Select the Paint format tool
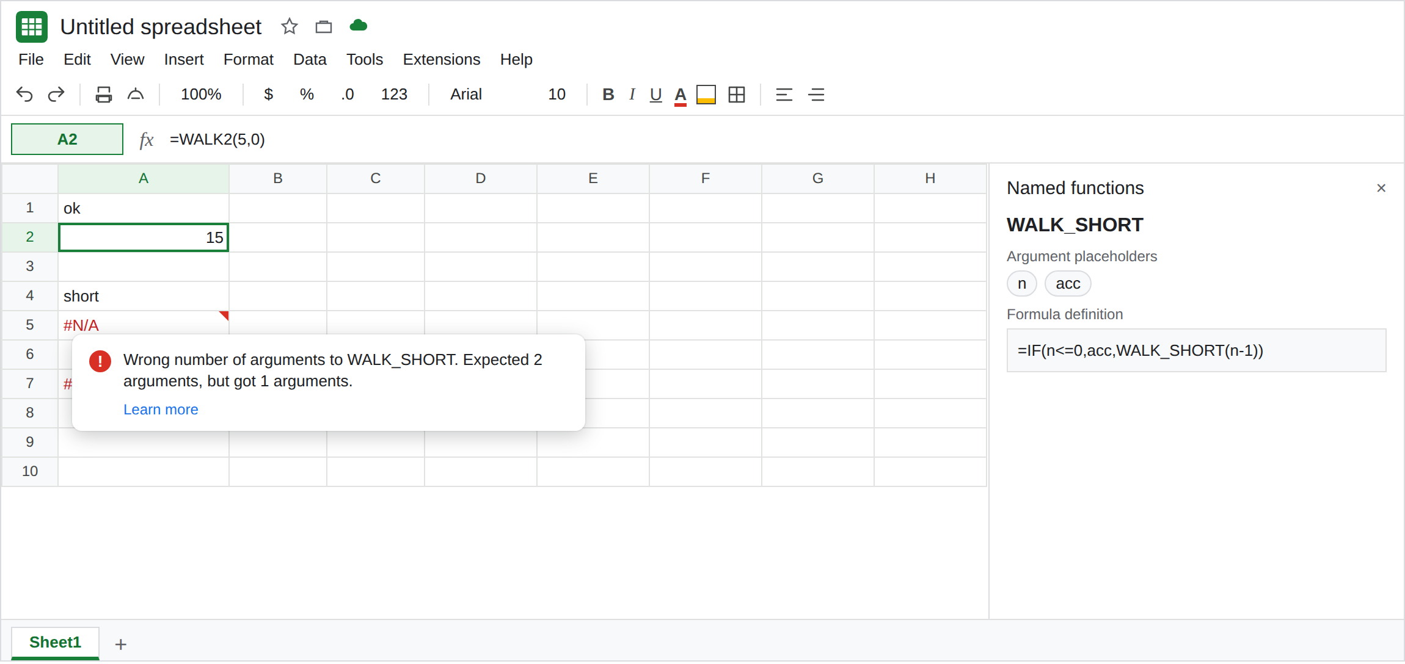 click(x=136, y=95)
